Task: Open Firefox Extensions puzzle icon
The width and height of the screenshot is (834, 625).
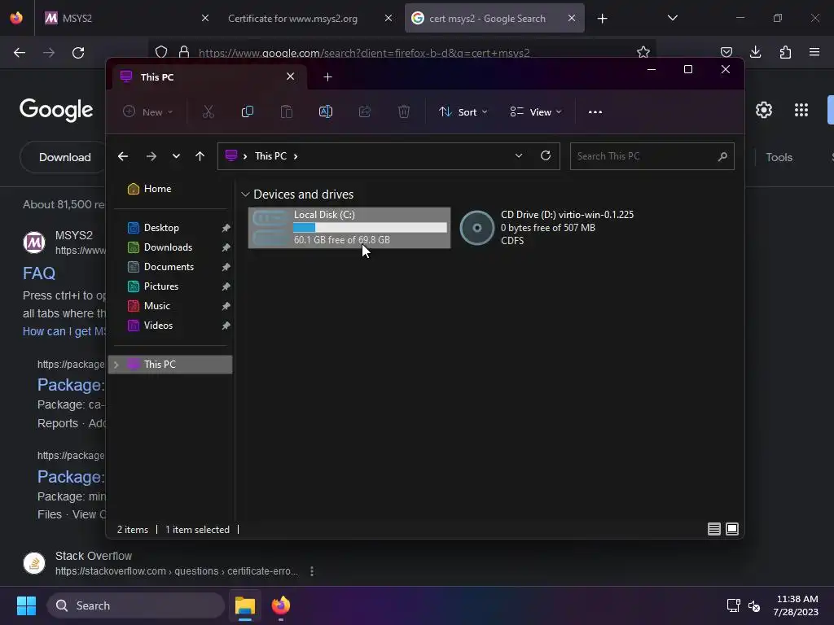Action: click(785, 52)
